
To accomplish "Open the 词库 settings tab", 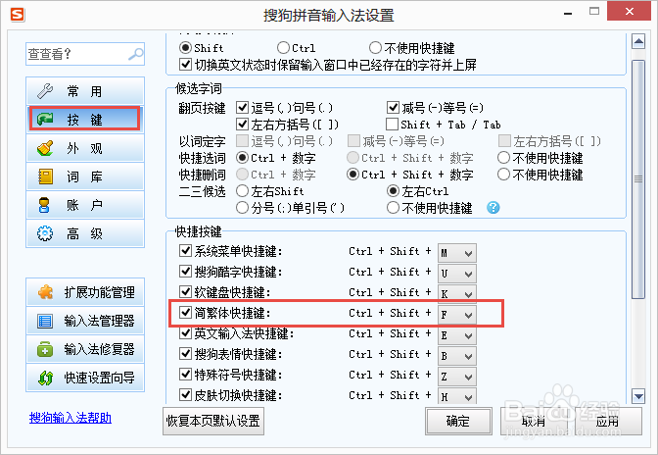I will pos(85,177).
